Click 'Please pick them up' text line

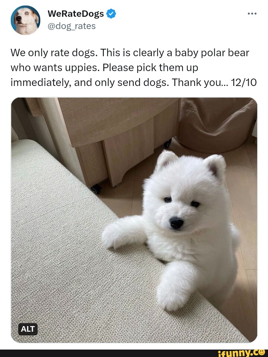tap(150, 68)
